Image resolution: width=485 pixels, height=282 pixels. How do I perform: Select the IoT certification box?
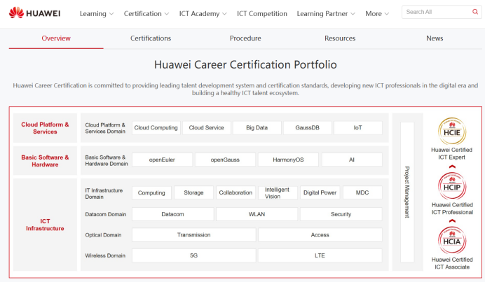pos(358,128)
